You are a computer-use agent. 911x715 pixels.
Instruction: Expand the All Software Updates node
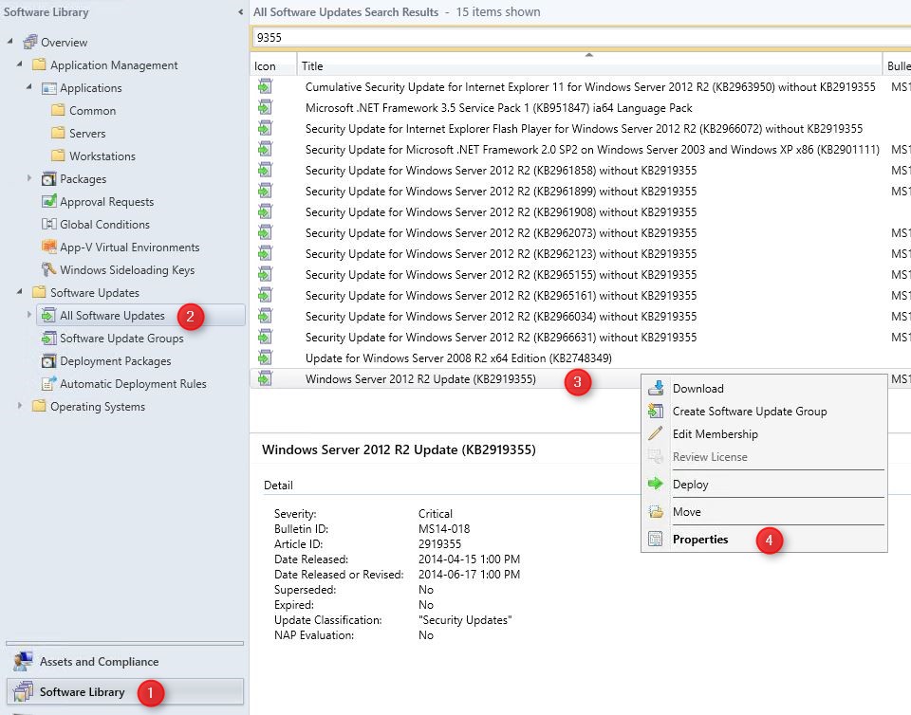(x=29, y=315)
